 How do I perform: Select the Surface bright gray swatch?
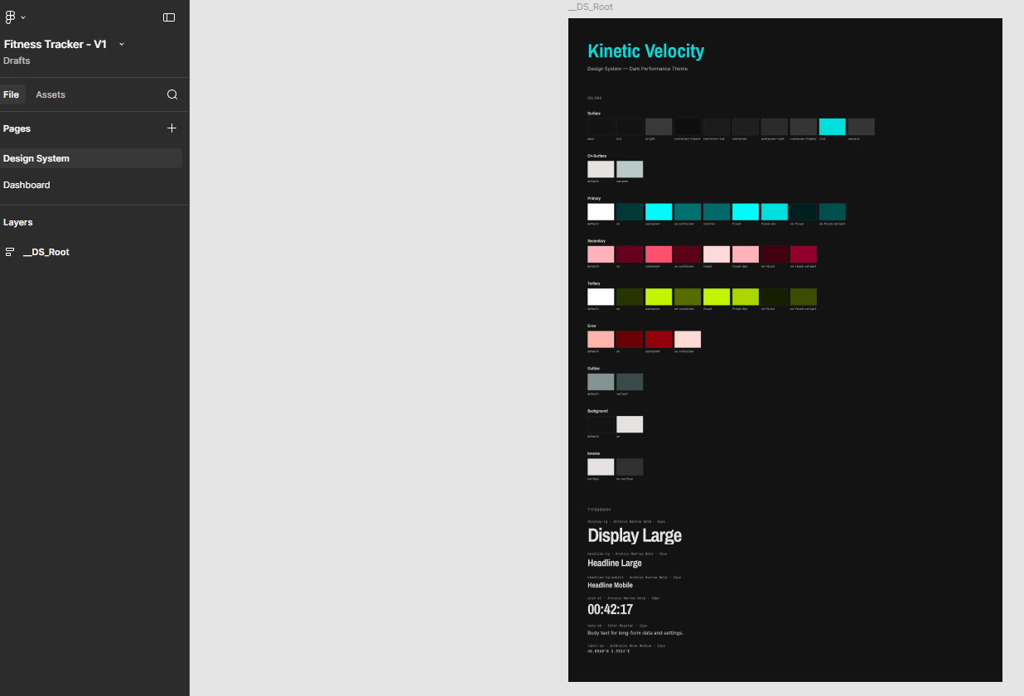tap(659, 127)
